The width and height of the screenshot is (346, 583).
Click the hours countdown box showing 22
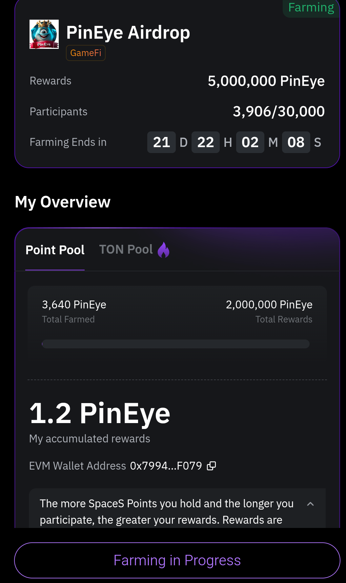(x=206, y=142)
